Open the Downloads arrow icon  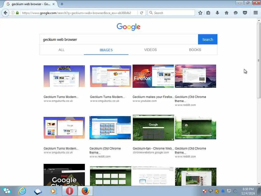(x=217, y=13)
